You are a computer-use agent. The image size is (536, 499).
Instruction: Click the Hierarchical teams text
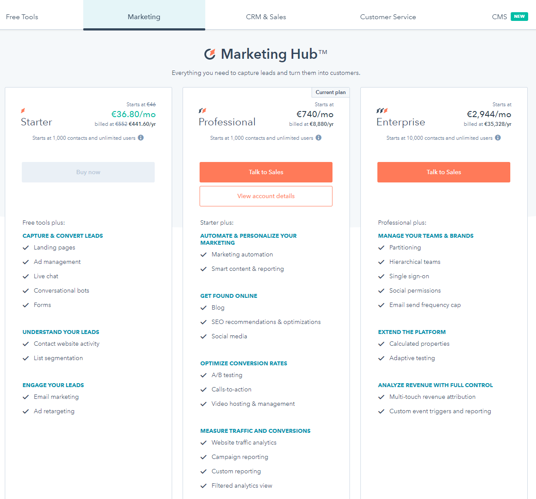point(415,262)
